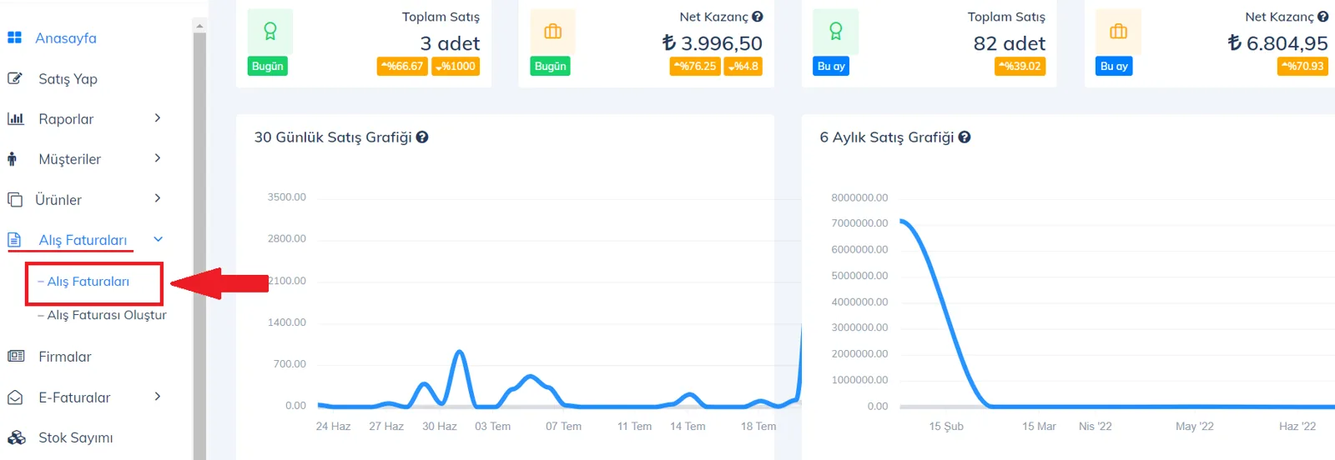
Task: Expand the Raporlar menu chevron
Action: pos(158,117)
